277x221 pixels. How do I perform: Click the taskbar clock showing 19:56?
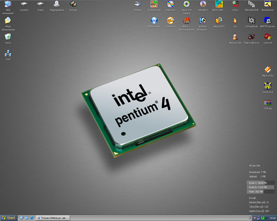(x=273, y=218)
